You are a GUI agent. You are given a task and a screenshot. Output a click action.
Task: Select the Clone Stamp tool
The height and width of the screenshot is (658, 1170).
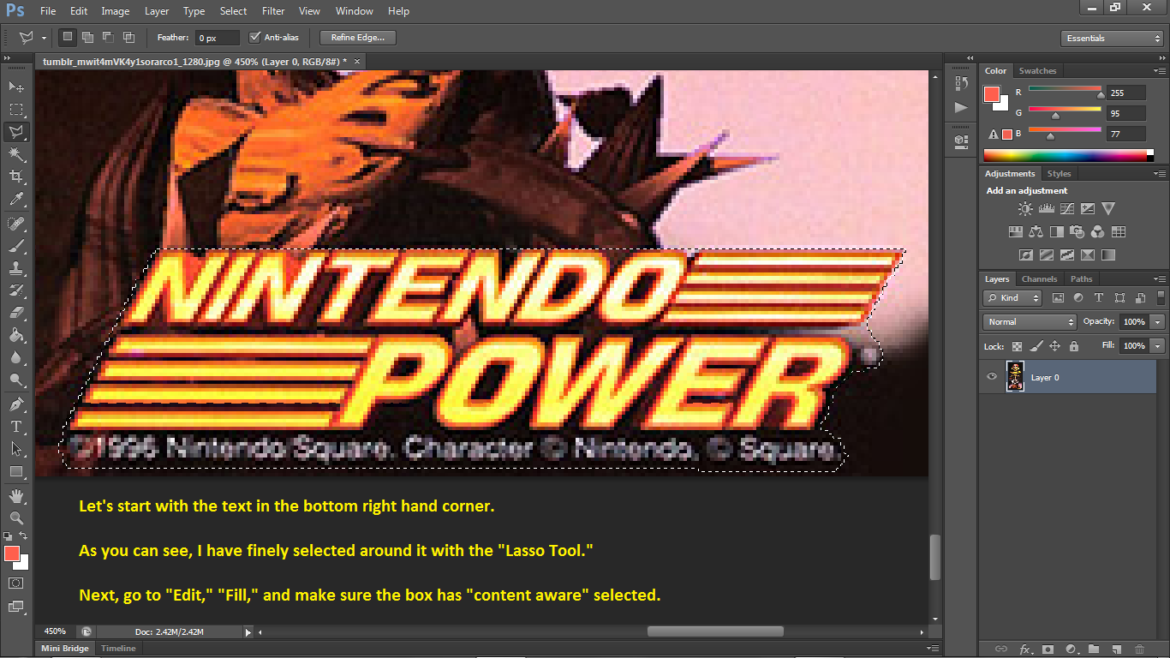tap(16, 268)
